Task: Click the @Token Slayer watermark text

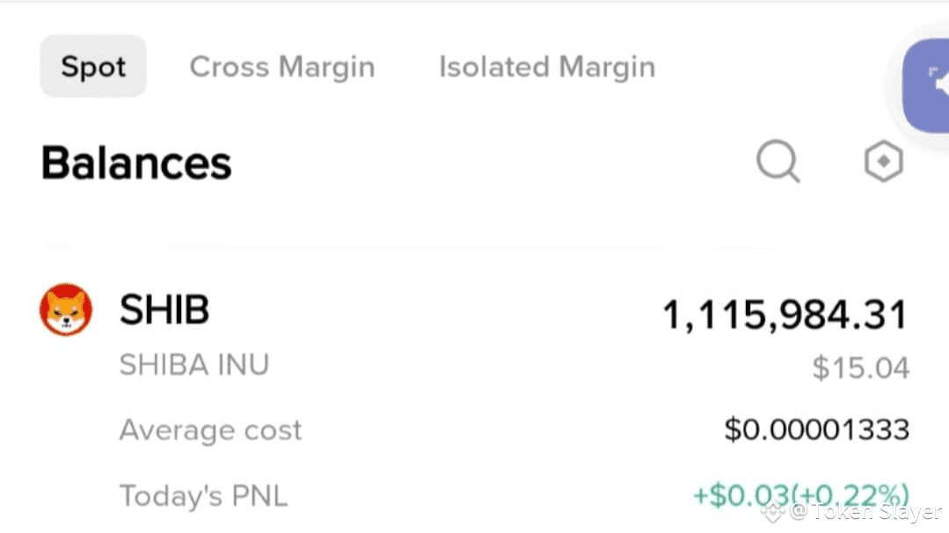Action: tap(866, 512)
